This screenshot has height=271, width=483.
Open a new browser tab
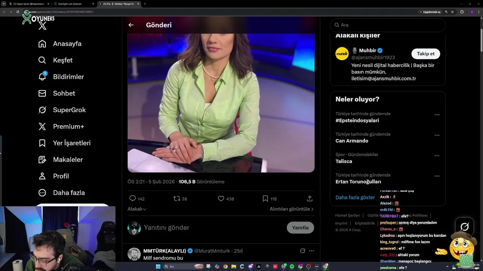145,4
